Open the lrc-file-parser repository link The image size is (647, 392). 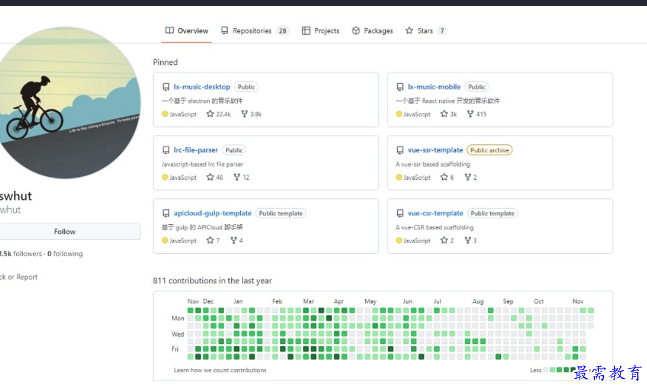(196, 150)
